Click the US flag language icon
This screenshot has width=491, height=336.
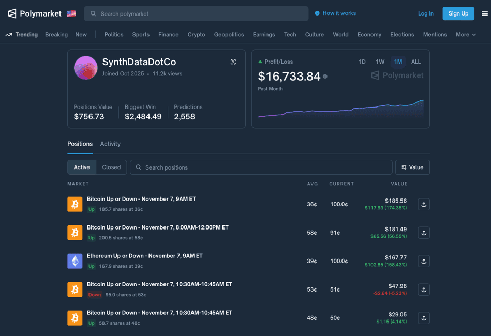71,13
